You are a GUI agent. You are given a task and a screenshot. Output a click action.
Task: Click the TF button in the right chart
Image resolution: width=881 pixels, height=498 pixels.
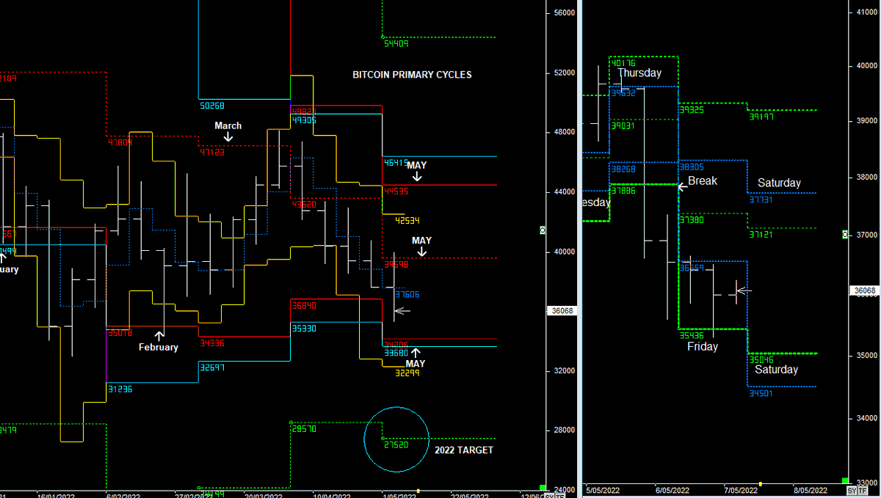pos(863,490)
